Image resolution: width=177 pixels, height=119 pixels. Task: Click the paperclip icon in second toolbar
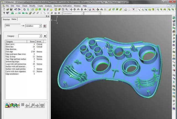(30, 13)
